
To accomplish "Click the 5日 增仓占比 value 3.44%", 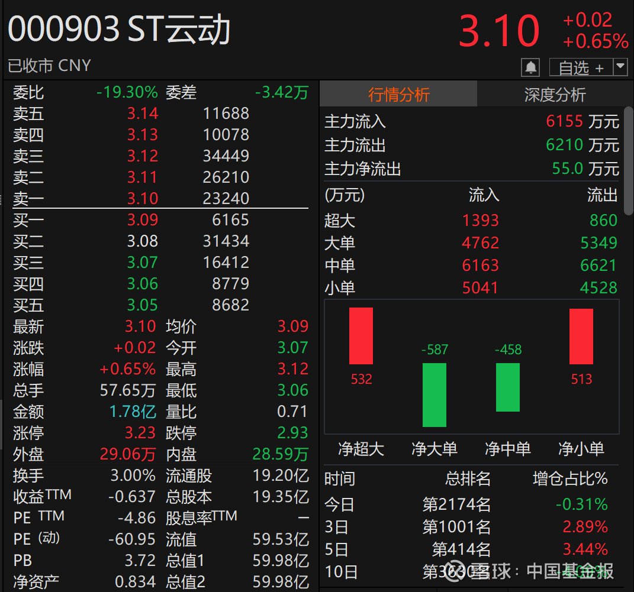I will pos(585,549).
